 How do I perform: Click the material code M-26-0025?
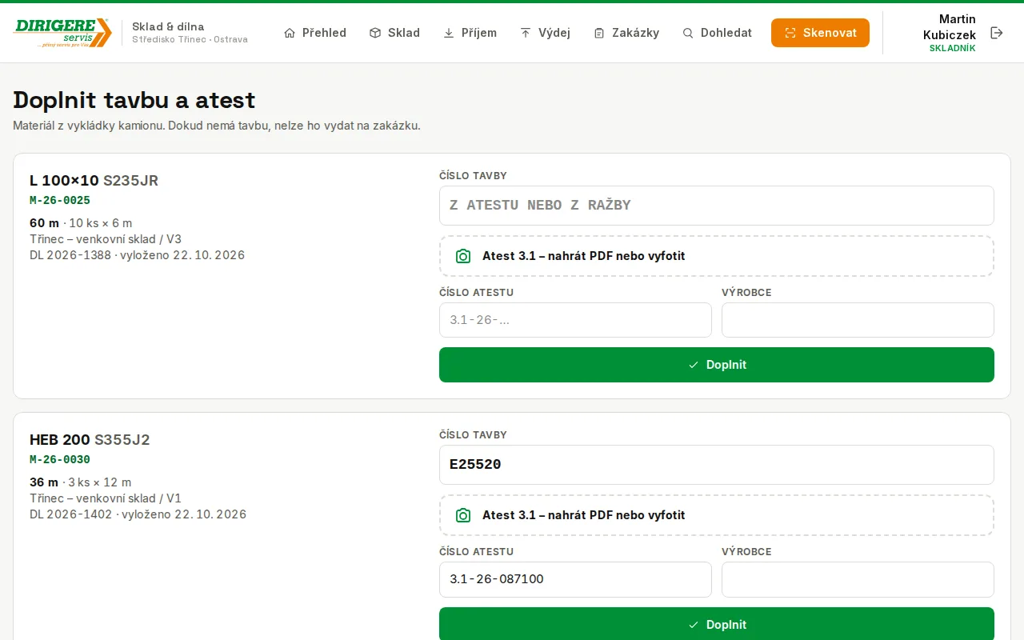click(60, 201)
